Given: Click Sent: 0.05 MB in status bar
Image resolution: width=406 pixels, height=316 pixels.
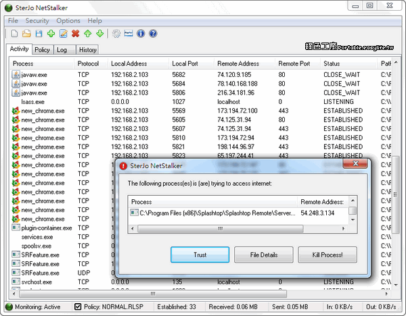Looking at the screenshot, I should tap(290, 307).
